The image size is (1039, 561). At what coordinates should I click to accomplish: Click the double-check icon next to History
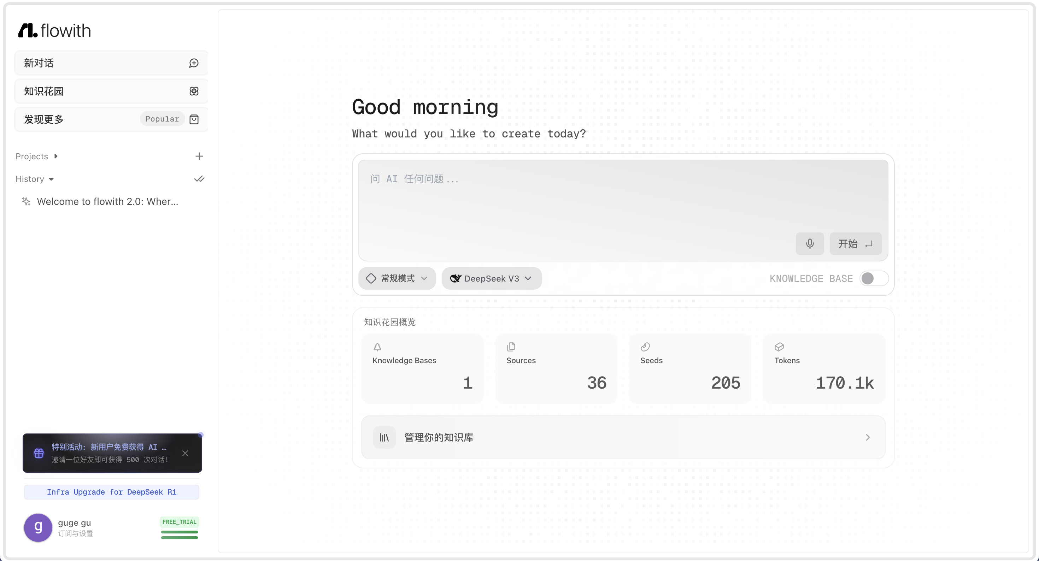pos(199,179)
